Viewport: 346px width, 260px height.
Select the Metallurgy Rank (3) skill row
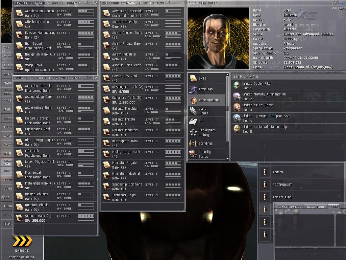(55, 185)
